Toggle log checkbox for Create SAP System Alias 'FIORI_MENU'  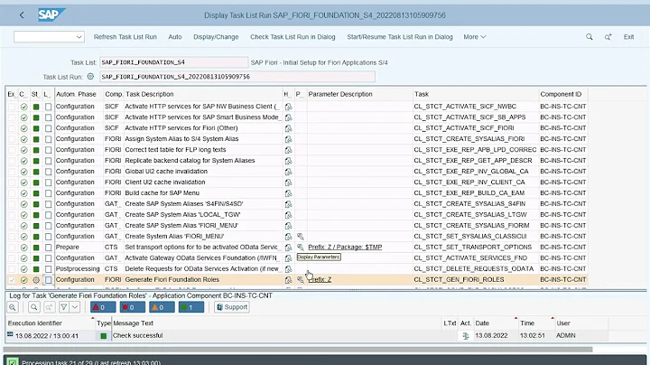49,226
